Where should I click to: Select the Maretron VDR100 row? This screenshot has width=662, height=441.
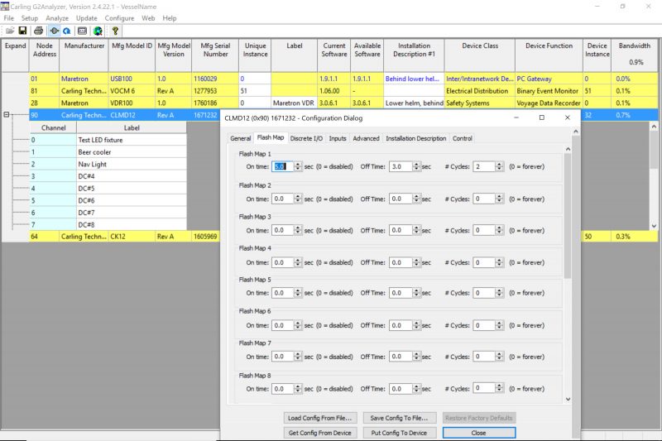(x=343, y=103)
